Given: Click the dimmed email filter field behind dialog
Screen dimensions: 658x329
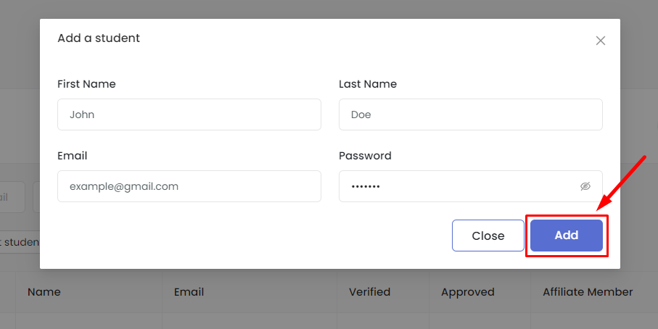Looking at the screenshot, I should 12,197.
